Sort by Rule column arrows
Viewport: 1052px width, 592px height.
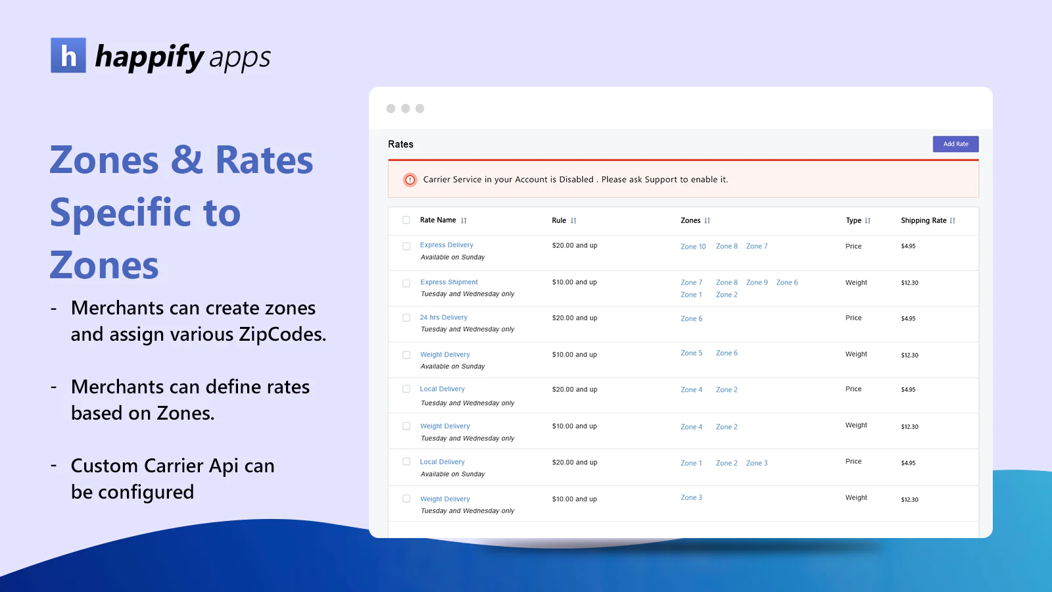[573, 221]
